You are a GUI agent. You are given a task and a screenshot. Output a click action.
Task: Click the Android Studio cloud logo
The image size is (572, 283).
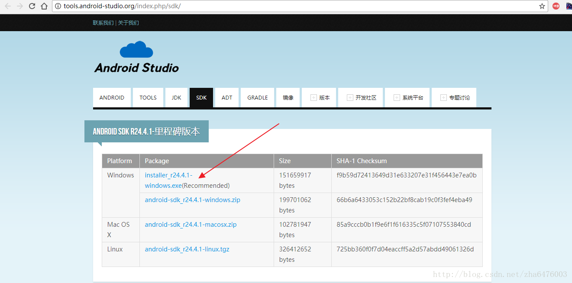pyautogui.click(x=136, y=49)
